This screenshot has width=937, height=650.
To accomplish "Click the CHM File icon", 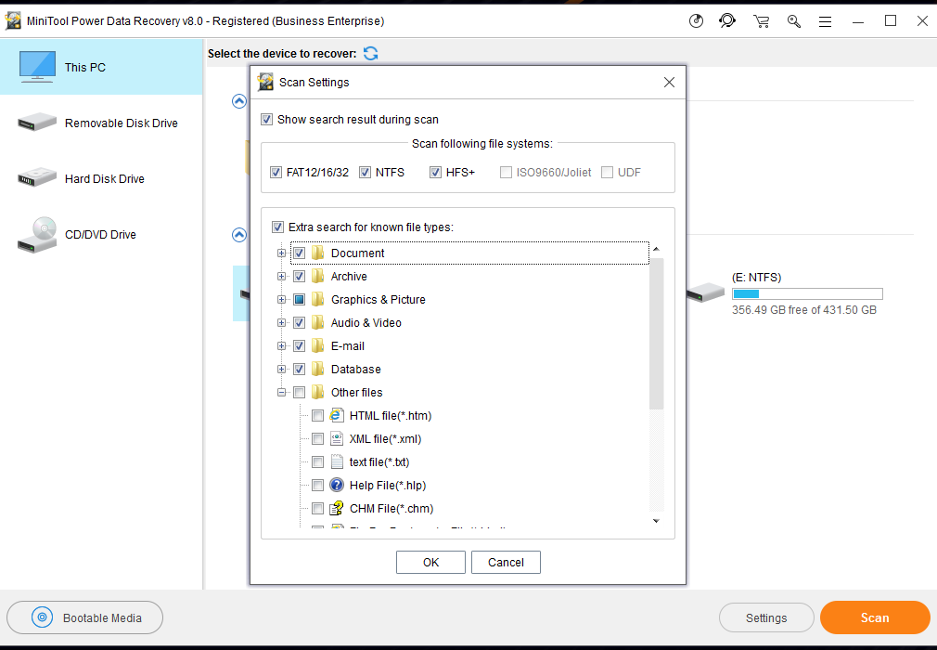I will pyautogui.click(x=337, y=508).
